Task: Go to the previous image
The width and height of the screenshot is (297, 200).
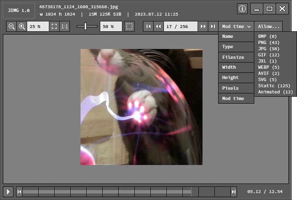Action: coord(159,26)
